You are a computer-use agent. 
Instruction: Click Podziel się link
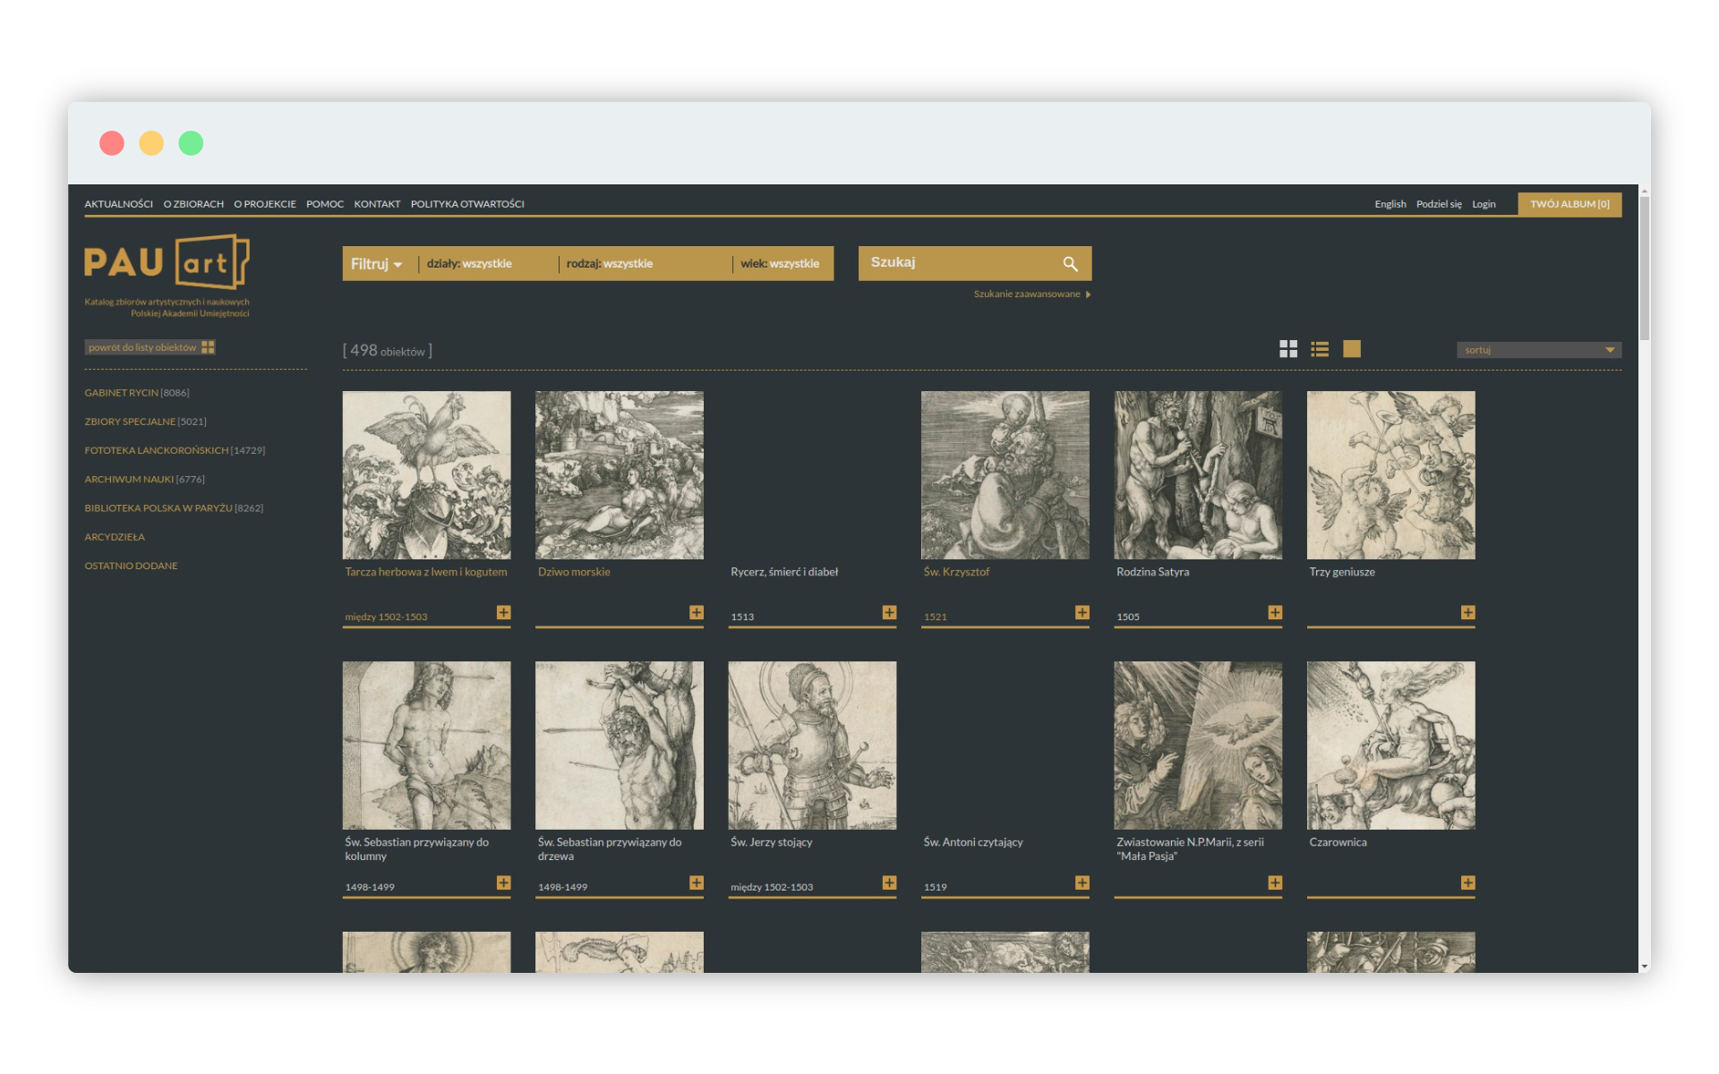[x=1439, y=204]
